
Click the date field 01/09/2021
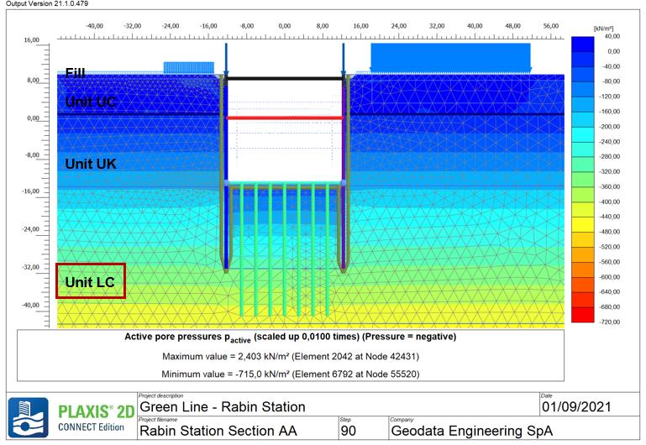587,407
